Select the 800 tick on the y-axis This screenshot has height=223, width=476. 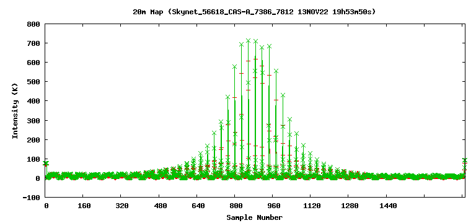pyautogui.click(x=35, y=24)
